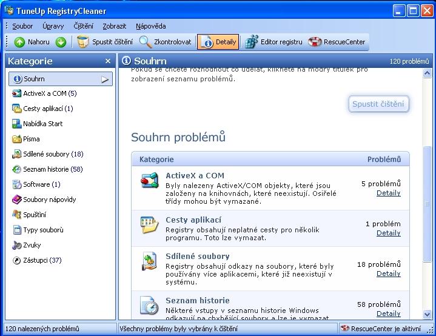Click the 'Souhrn problémů' heading

click(178, 138)
